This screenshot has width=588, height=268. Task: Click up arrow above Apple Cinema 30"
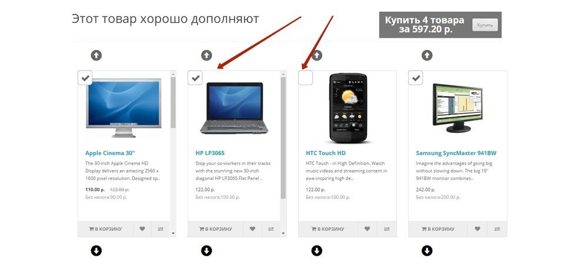(96, 55)
